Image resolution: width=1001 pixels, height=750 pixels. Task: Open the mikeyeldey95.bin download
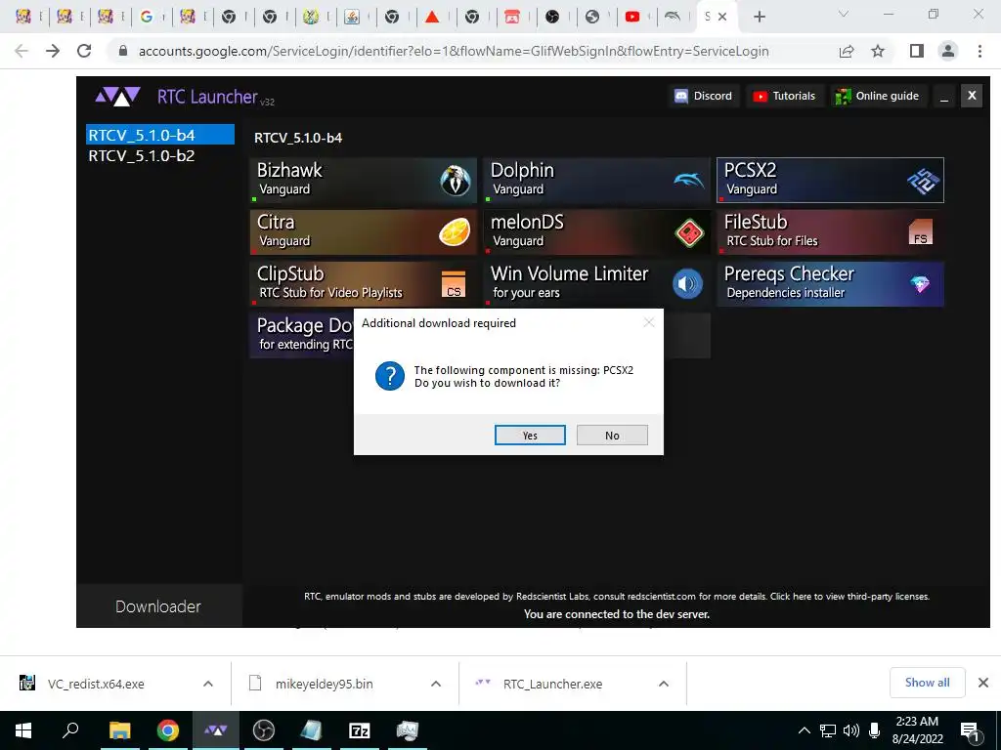click(x=325, y=684)
